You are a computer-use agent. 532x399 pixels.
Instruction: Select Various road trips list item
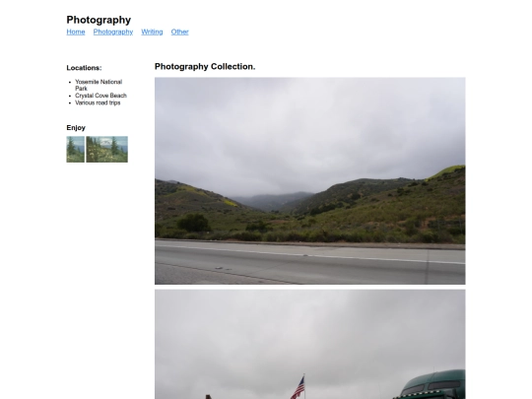click(x=98, y=102)
